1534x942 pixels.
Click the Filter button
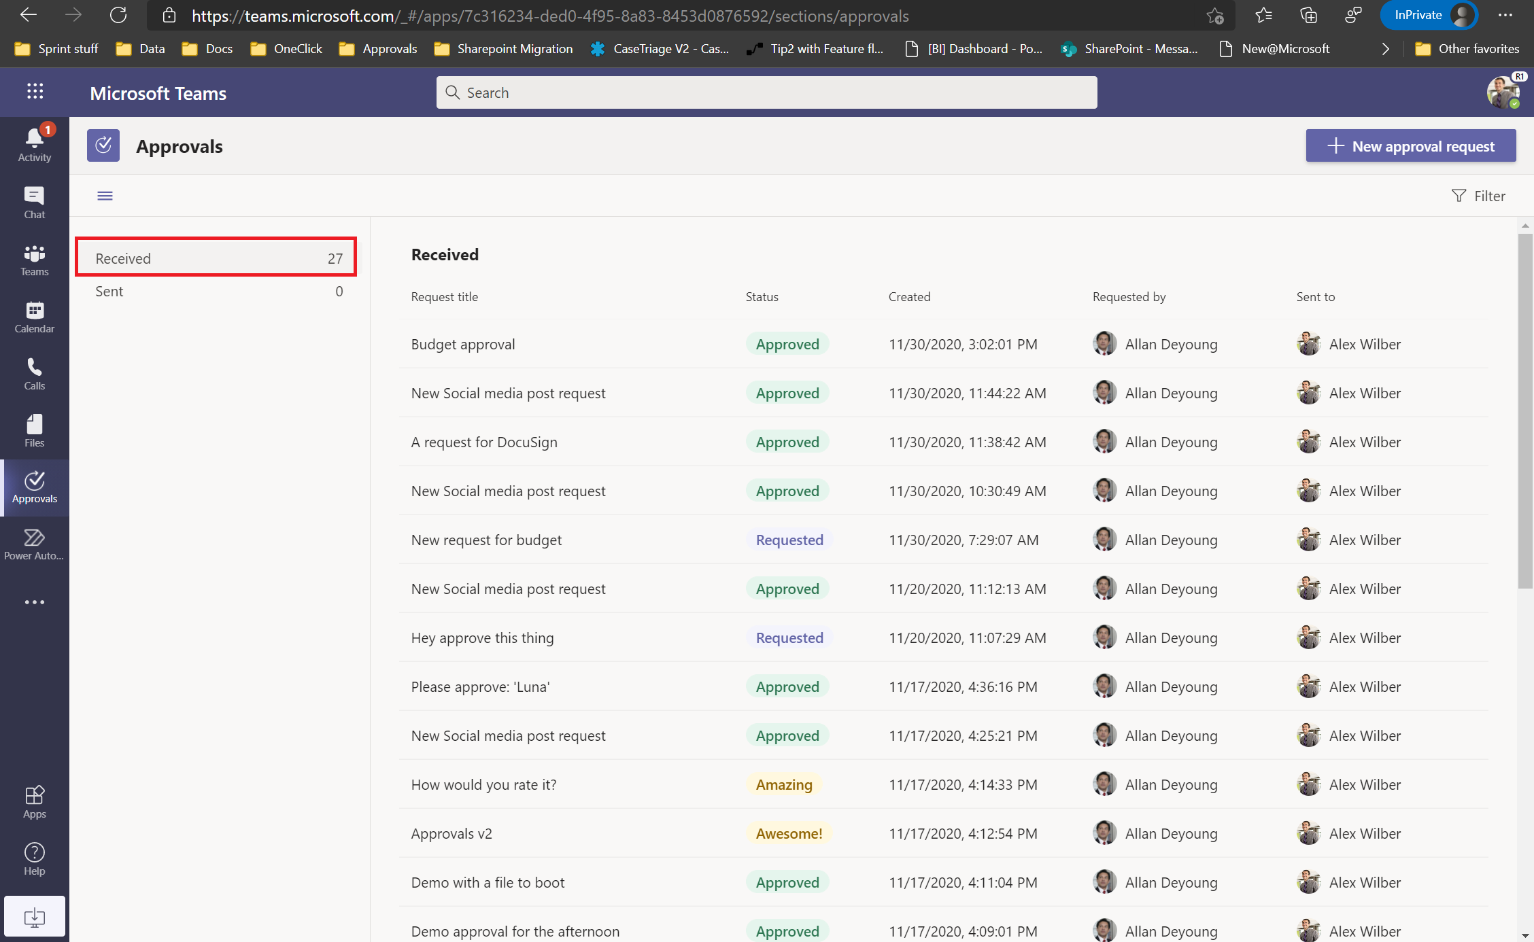[x=1479, y=195]
